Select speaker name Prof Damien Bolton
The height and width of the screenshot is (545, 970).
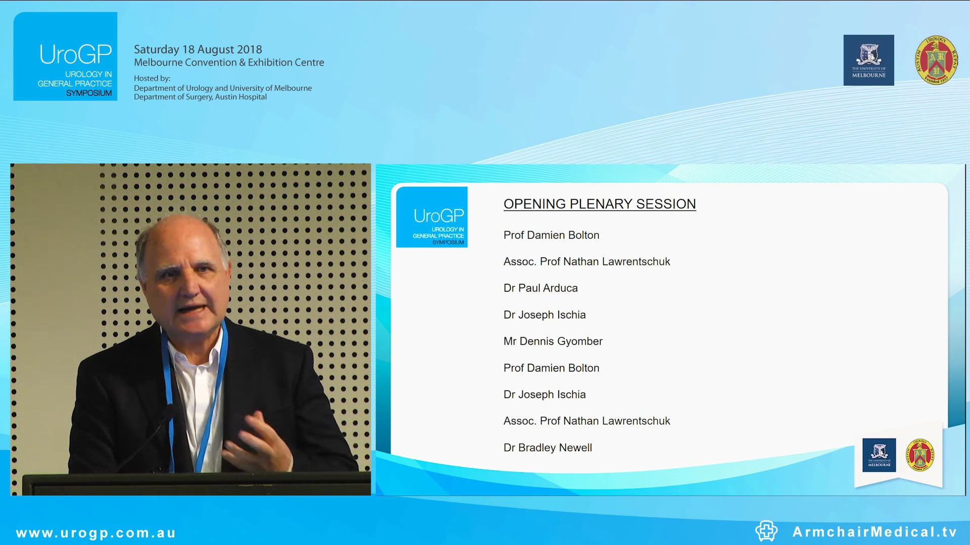click(551, 235)
